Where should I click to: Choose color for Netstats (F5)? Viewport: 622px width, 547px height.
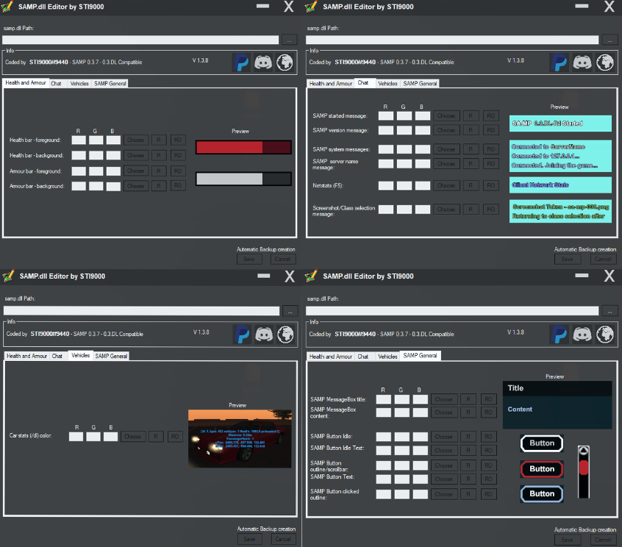click(x=446, y=185)
